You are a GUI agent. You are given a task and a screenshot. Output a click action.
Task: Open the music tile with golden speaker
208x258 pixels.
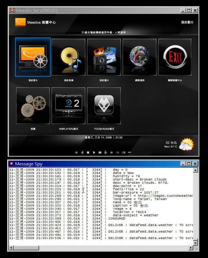pyautogui.click(x=68, y=57)
